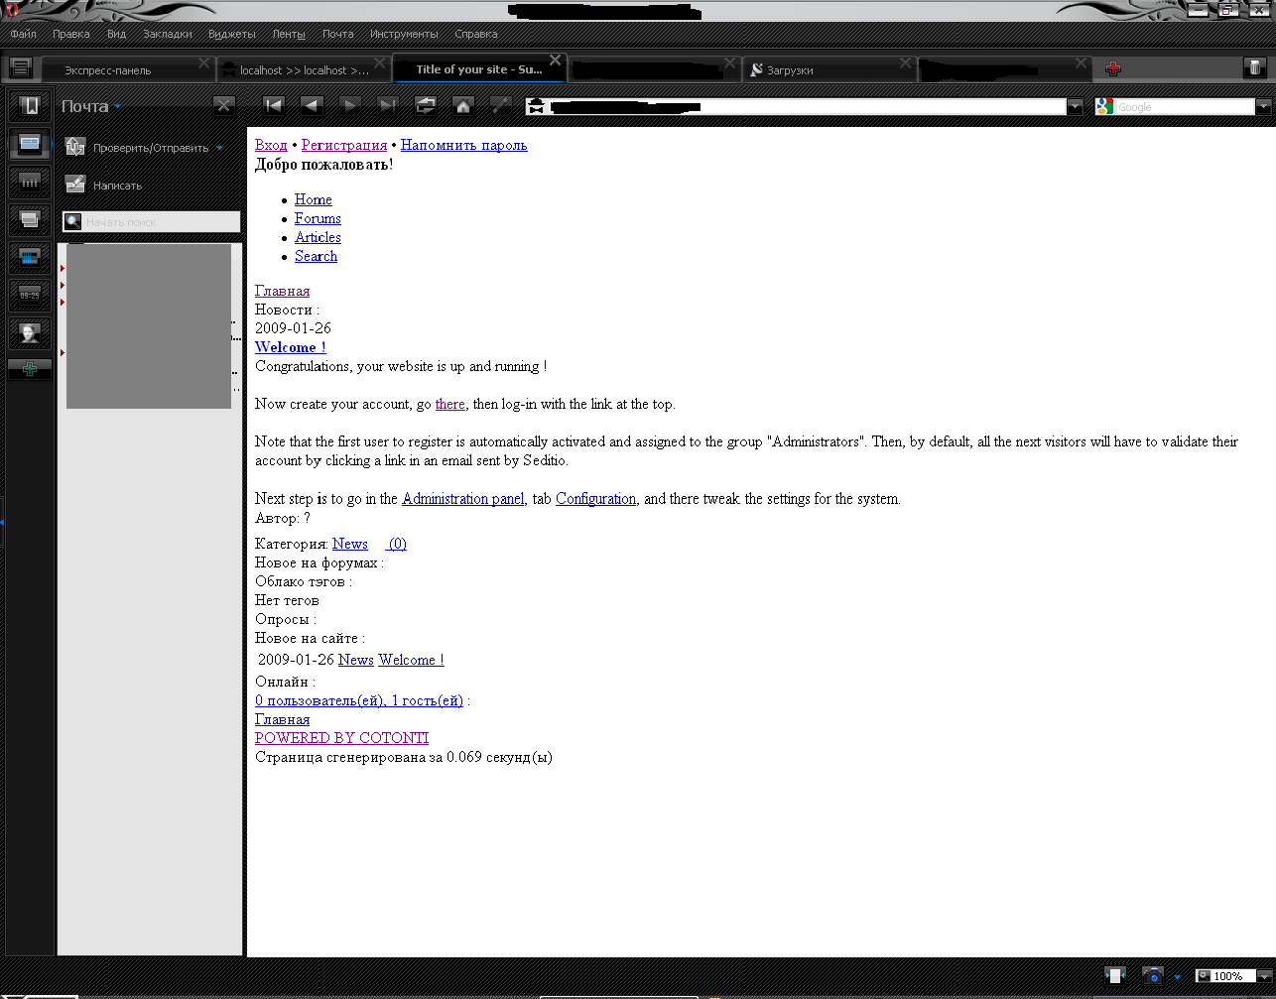The height and width of the screenshot is (999, 1276).
Task: Click the Регистрация link
Action: pos(344,145)
